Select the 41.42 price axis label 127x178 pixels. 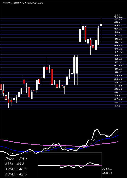pos(118,65)
